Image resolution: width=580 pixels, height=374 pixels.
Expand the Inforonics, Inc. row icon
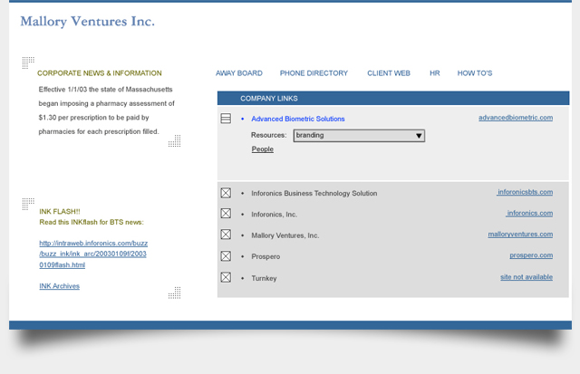(226, 213)
